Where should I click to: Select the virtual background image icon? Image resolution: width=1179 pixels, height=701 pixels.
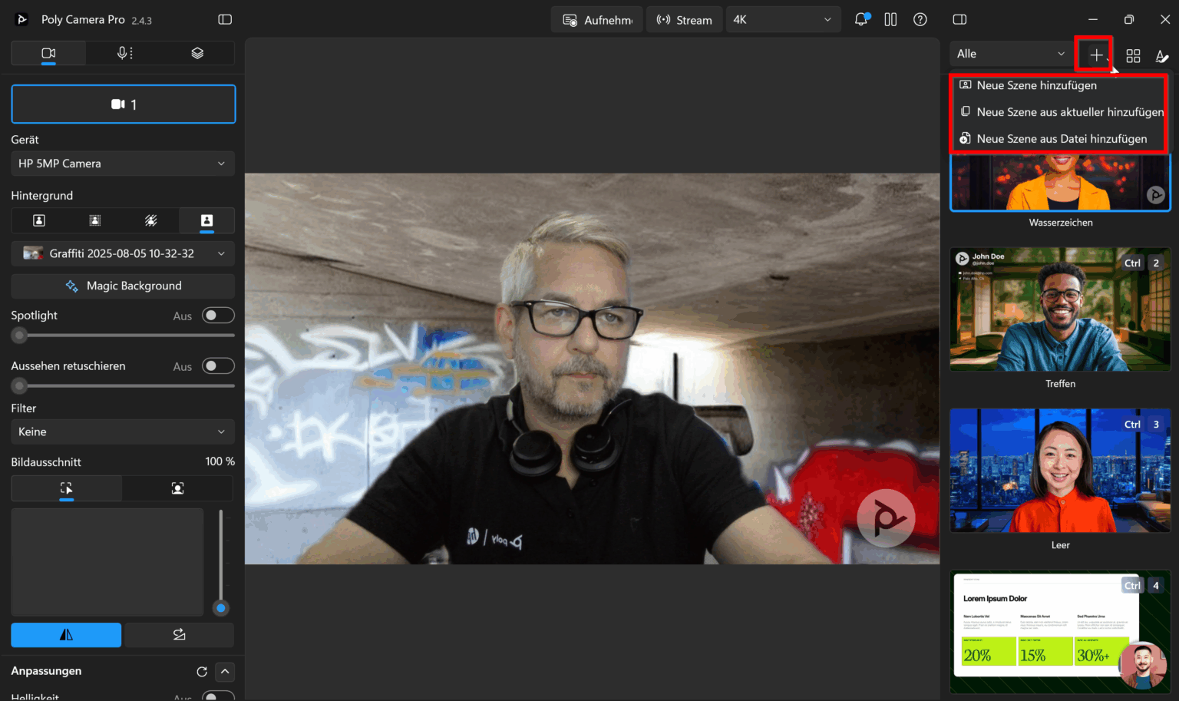[x=206, y=220]
